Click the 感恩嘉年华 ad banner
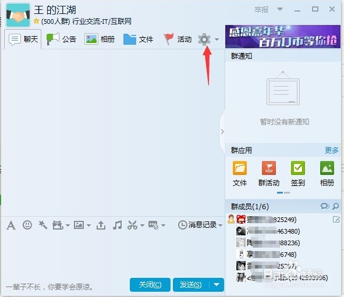 [x=283, y=37]
